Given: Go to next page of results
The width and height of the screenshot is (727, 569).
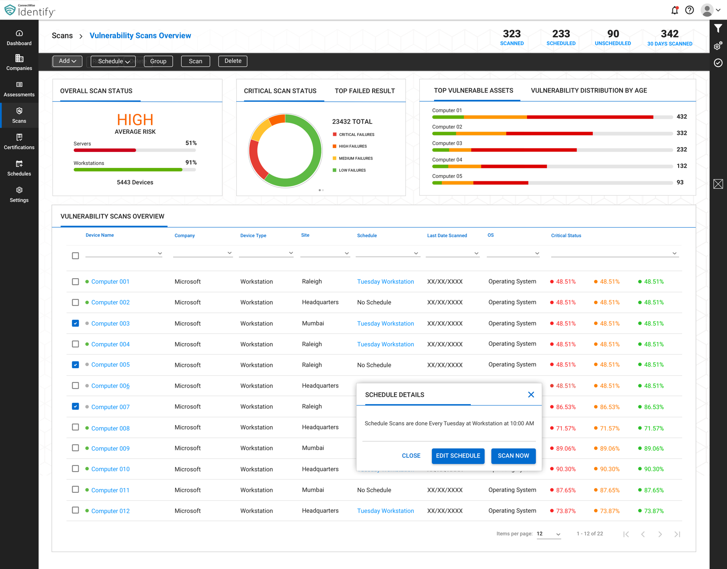Looking at the screenshot, I should (x=660, y=534).
